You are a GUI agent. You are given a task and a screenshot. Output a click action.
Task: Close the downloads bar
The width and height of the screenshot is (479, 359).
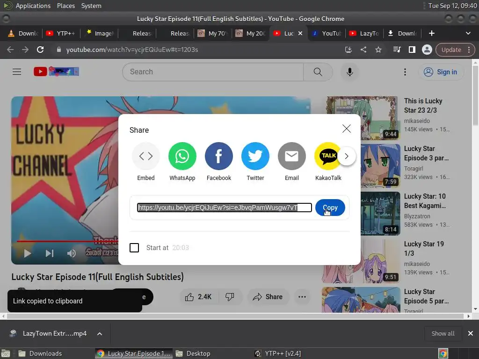(x=471, y=333)
